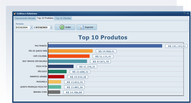Image resolution: width=191 pixels, height=103 pixels.
Task: Open the Top 10 Clientes tab
Action: pyautogui.click(x=63, y=18)
